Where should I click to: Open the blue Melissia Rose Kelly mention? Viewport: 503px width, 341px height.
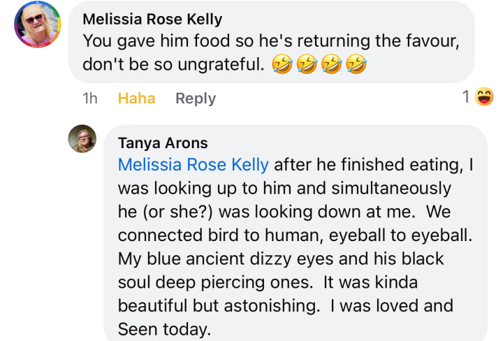[193, 165]
